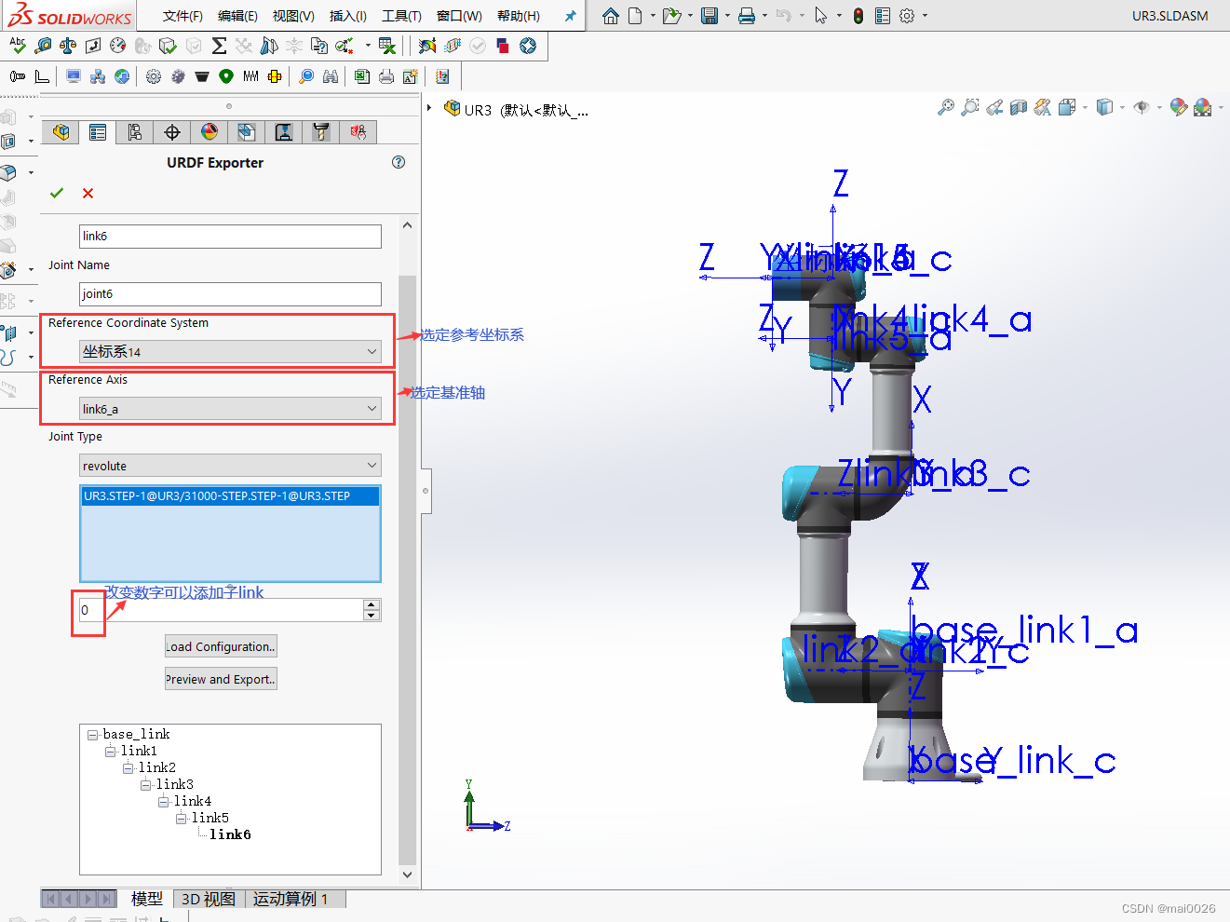The height and width of the screenshot is (922, 1230).
Task: Open the Reference Coordinate System dropdown
Action: 372,351
